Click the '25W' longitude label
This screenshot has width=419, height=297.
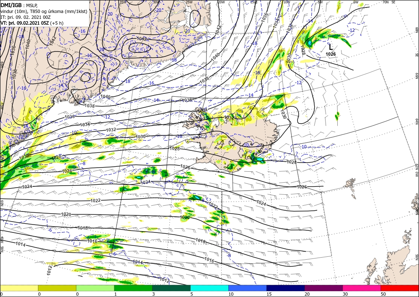coord(189,2)
